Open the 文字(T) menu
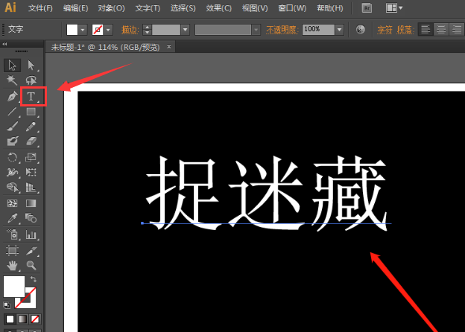 click(148, 8)
